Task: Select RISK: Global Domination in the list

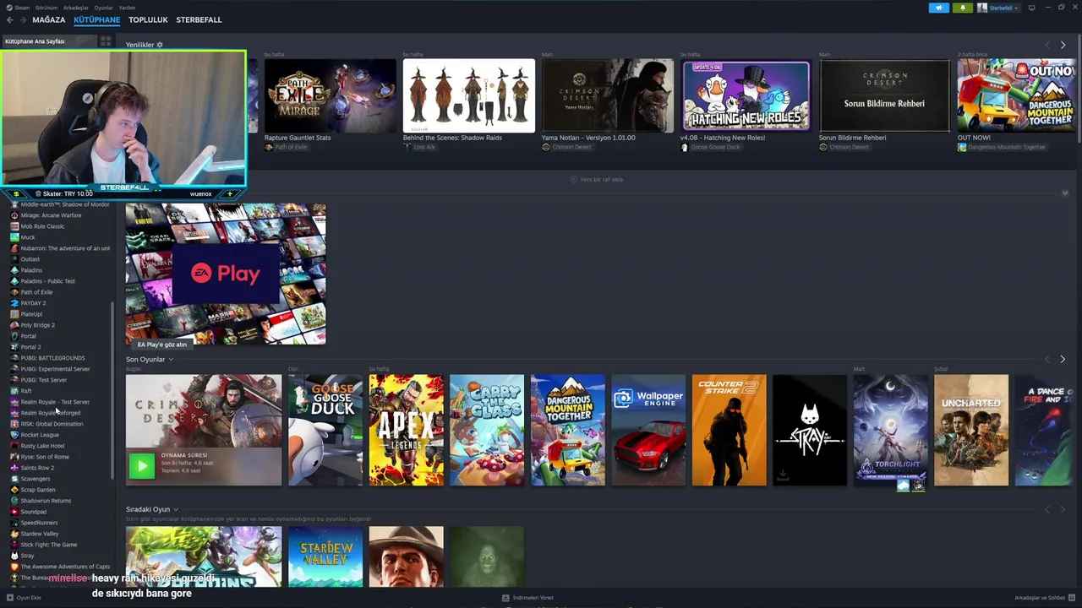Action: point(52,424)
